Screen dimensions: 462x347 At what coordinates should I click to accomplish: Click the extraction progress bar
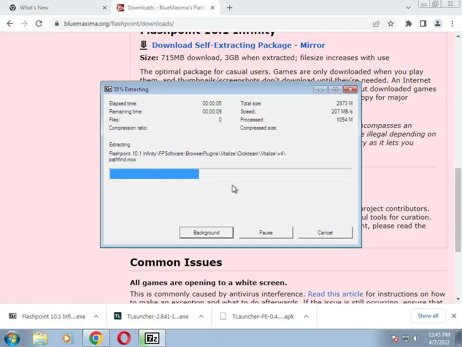coord(231,174)
